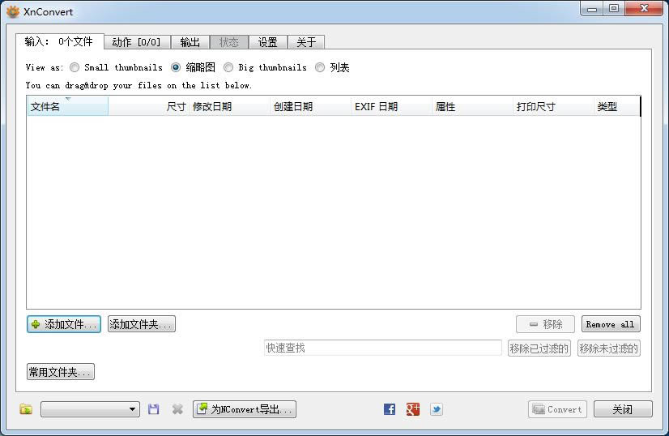This screenshot has height=436, width=669.
Task: Click the 移除未过滤的 button
Action: [x=609, y=348]
